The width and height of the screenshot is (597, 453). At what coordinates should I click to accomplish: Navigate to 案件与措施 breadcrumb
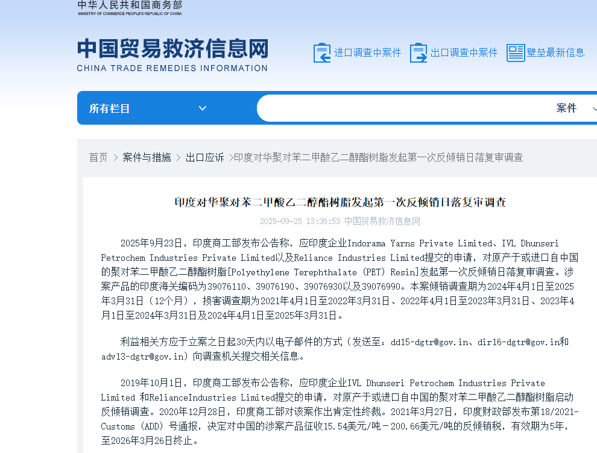(x=147, y=157)
